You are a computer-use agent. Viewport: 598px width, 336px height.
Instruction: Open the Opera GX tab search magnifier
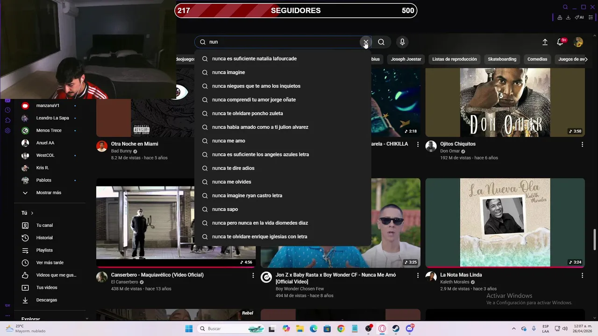(565, 7)
